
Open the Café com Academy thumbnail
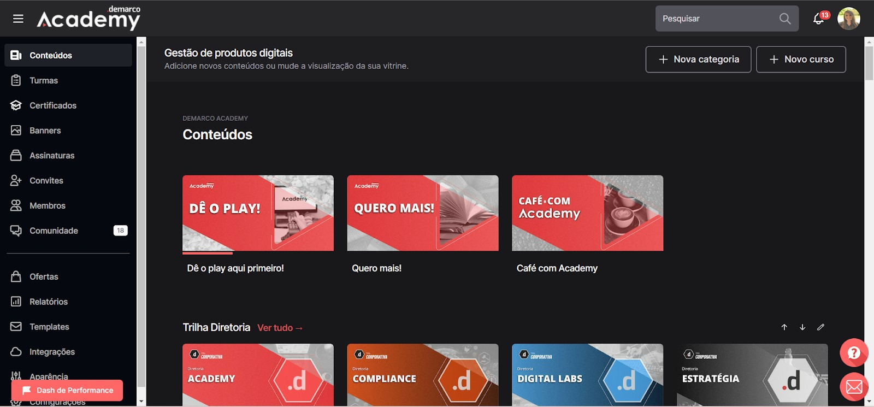point(587,213)
